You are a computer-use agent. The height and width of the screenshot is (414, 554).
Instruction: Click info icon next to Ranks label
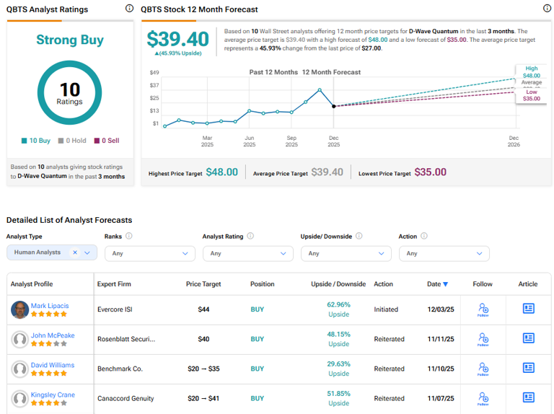coord(129,236)
